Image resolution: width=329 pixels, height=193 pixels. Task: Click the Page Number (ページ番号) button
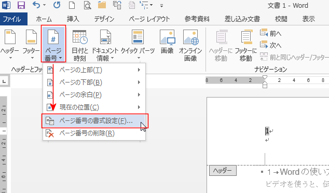click(x=53, y=44)
